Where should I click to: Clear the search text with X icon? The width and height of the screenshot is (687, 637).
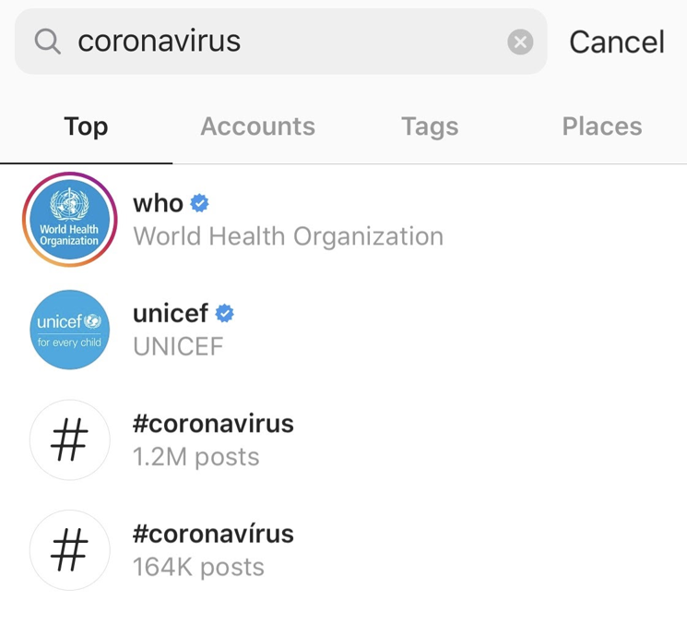520,42
